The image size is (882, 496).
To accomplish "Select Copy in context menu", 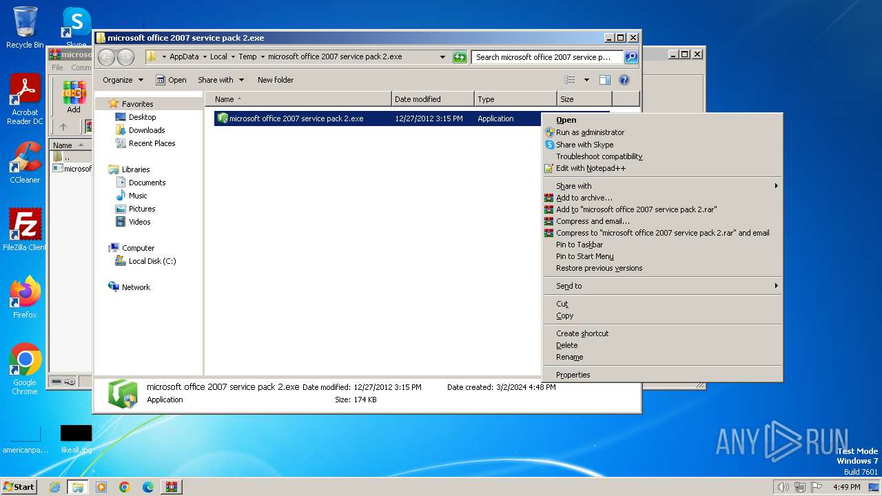I will pos(662,316).
